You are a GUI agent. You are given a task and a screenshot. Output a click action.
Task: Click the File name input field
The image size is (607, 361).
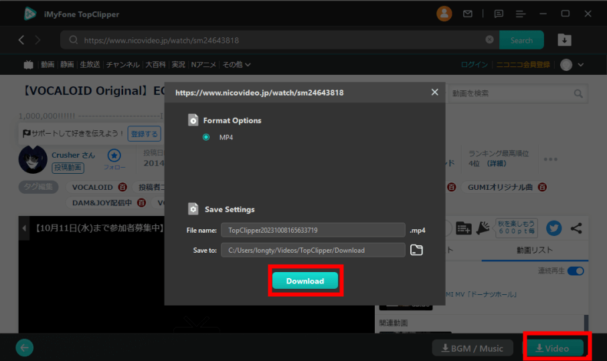313,230
